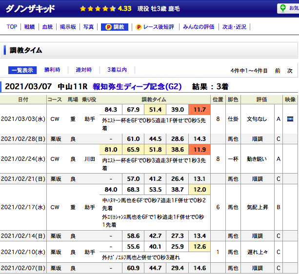
Task: Open the TOP tab
Action: point(12,27)
